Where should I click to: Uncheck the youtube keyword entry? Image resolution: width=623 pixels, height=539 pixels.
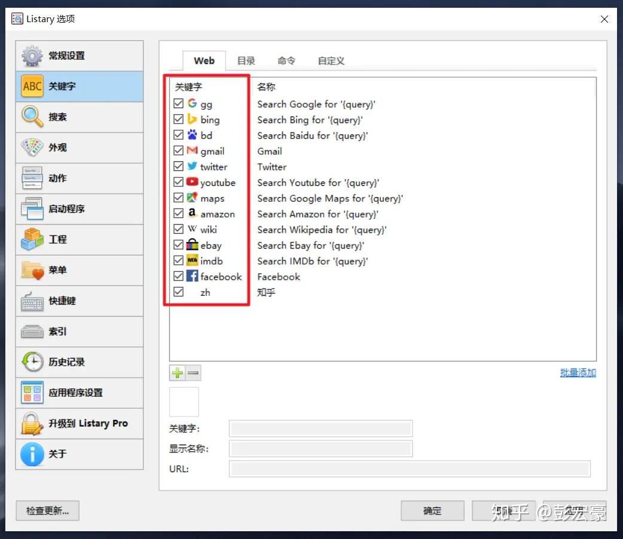[x=178, y=182]
